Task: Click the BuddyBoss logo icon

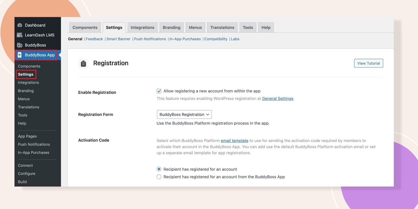Action: click(20, 45)
